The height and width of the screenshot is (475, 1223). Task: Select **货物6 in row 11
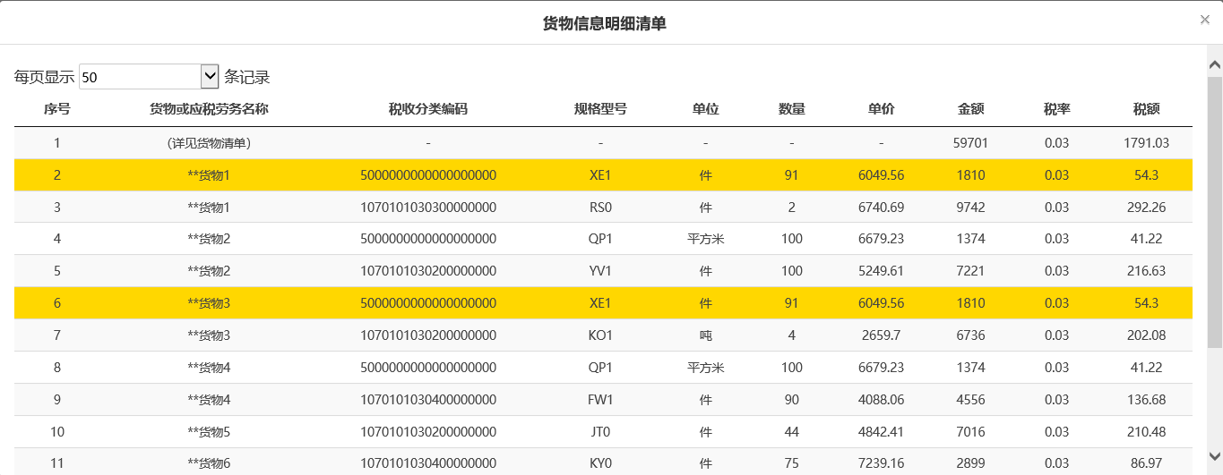(209, 463)
